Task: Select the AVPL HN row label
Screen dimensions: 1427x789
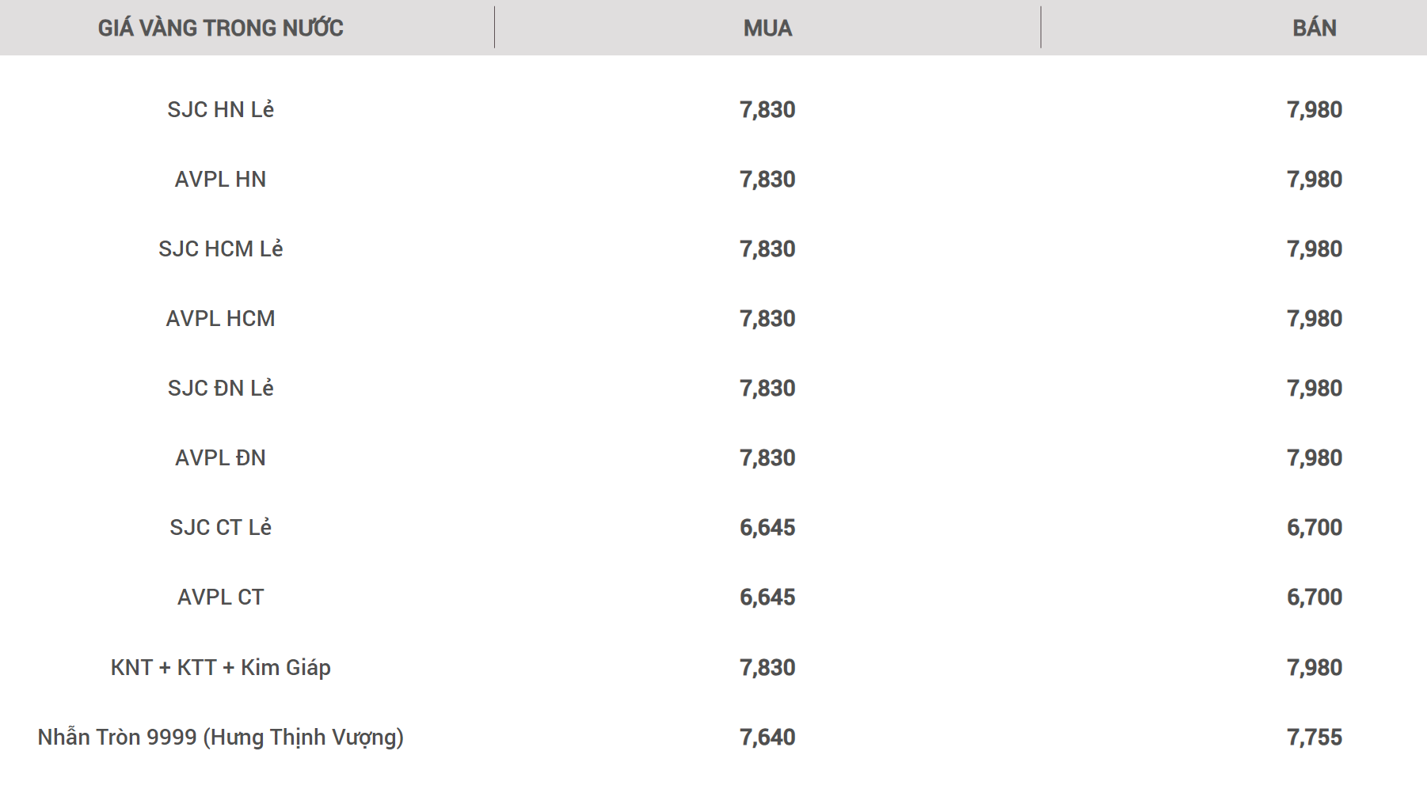Action: pyautogui.click(x=220, y=179)
